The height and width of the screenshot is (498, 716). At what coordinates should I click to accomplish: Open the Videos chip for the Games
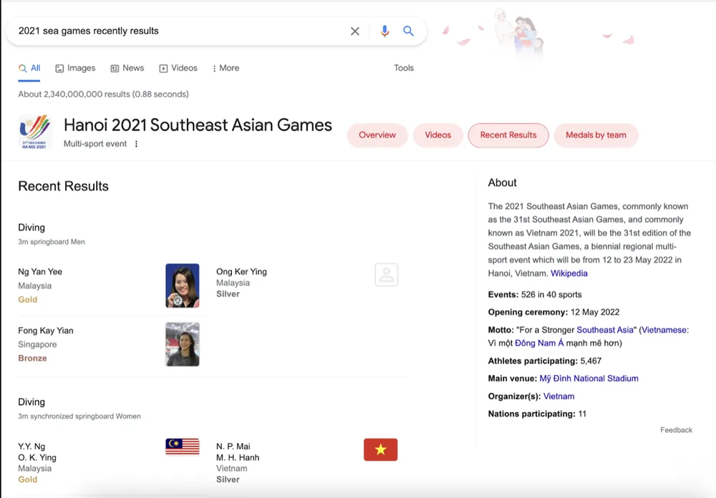(x=437, y=135)
